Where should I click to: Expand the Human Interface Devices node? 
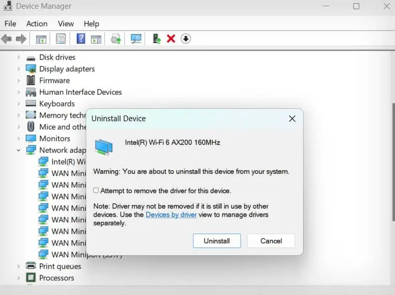(x=19, y=92)
